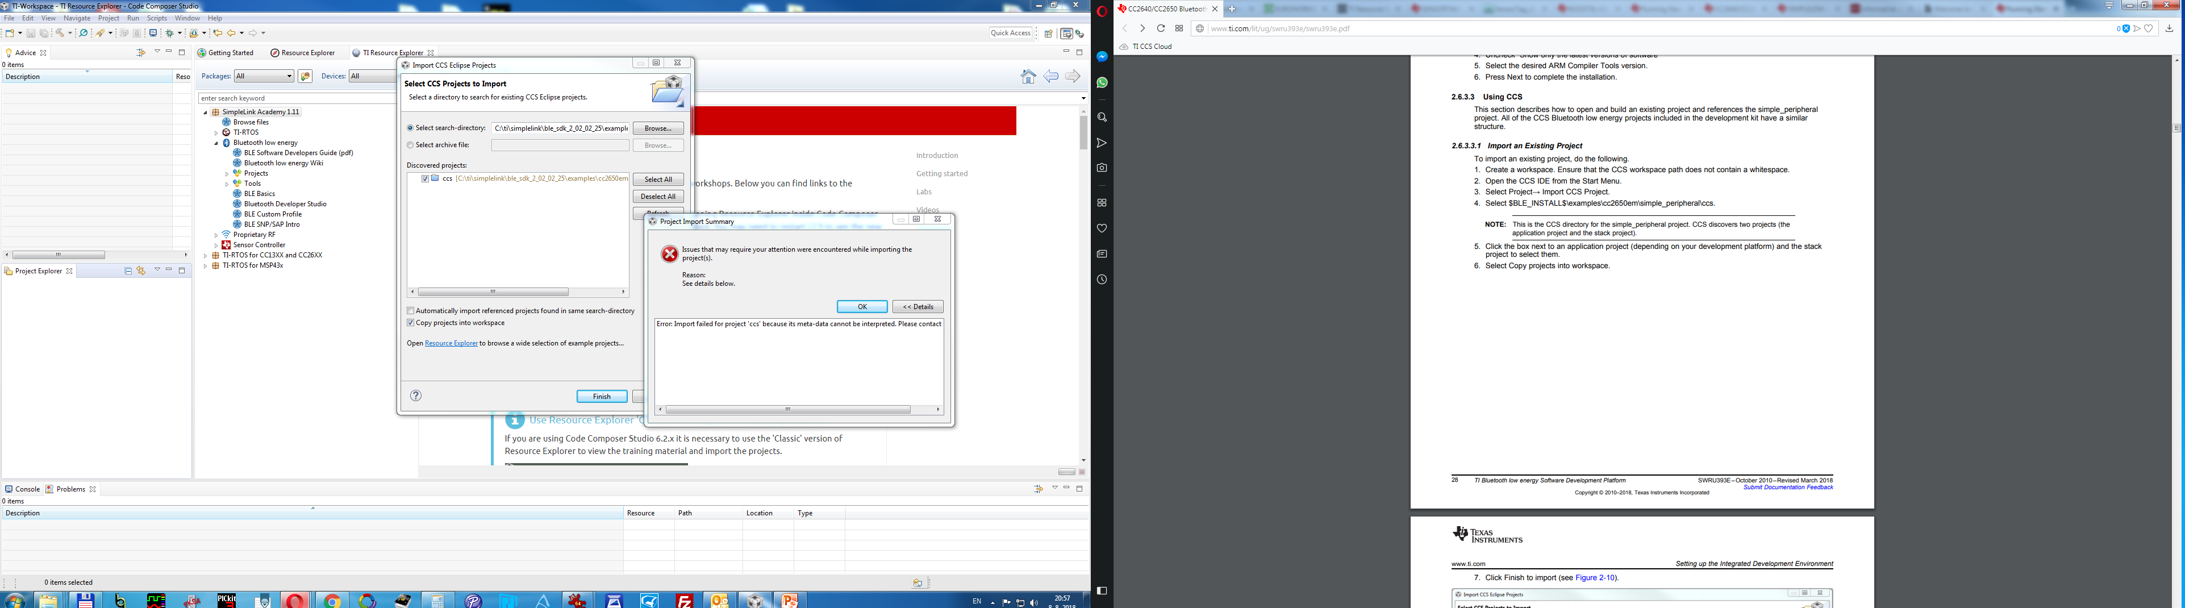Image resolution: width=2185 pixels, height=608 pixels.
Task: Click Link with Editor icon in Project Explorer
Action: click(141, 272)
